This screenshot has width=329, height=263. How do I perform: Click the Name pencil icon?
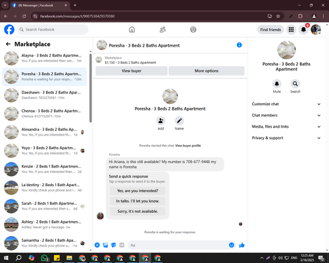point(179,121)
